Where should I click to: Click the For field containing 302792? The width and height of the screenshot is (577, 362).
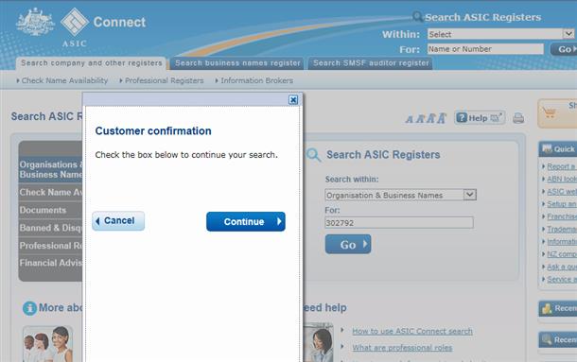coord(399,223)
